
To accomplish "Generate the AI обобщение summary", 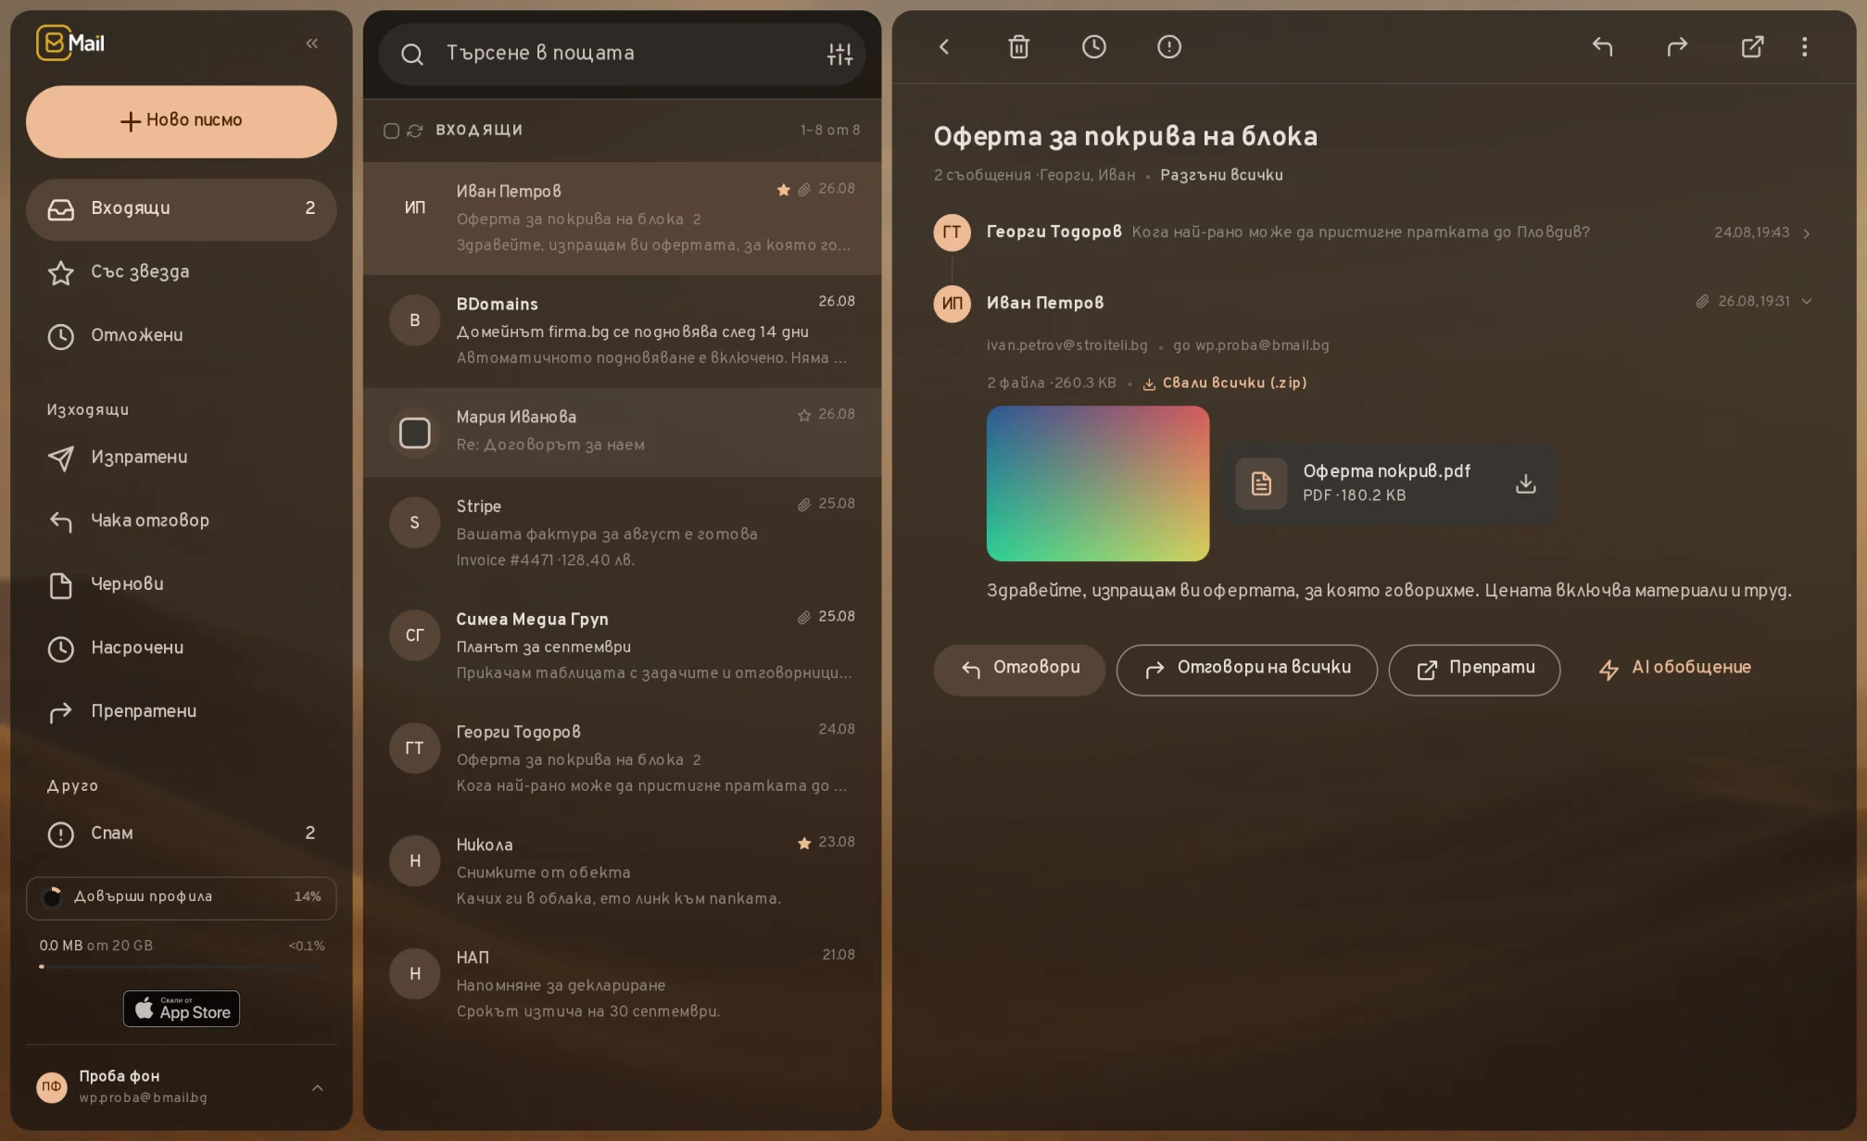I will pyautogui.click(x=1674, y=669).
